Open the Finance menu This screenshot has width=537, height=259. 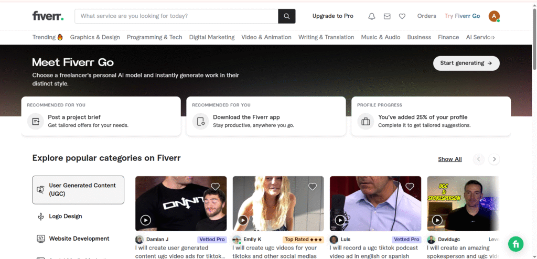pos(448,37)
